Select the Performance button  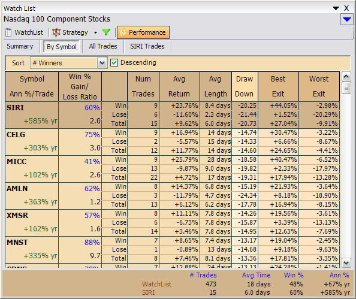click(x=143, y=32)
